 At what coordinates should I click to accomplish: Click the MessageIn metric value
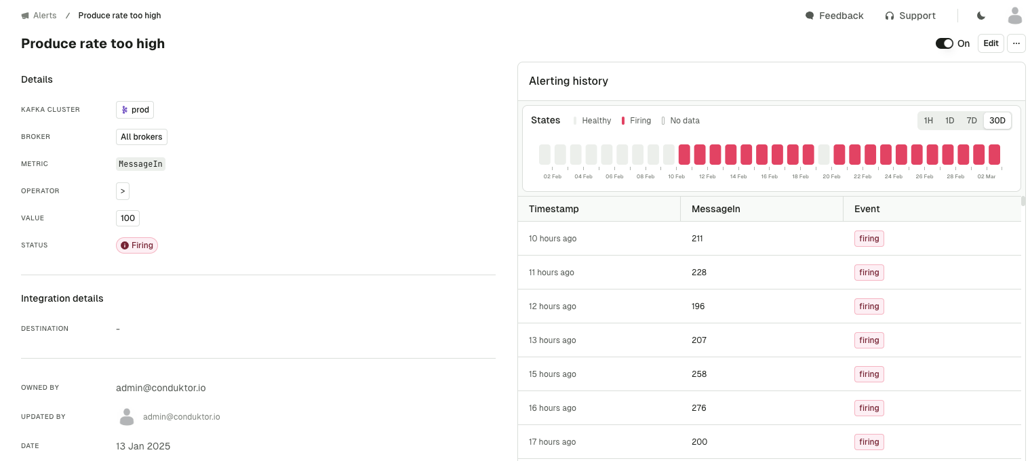pos(140,164)
